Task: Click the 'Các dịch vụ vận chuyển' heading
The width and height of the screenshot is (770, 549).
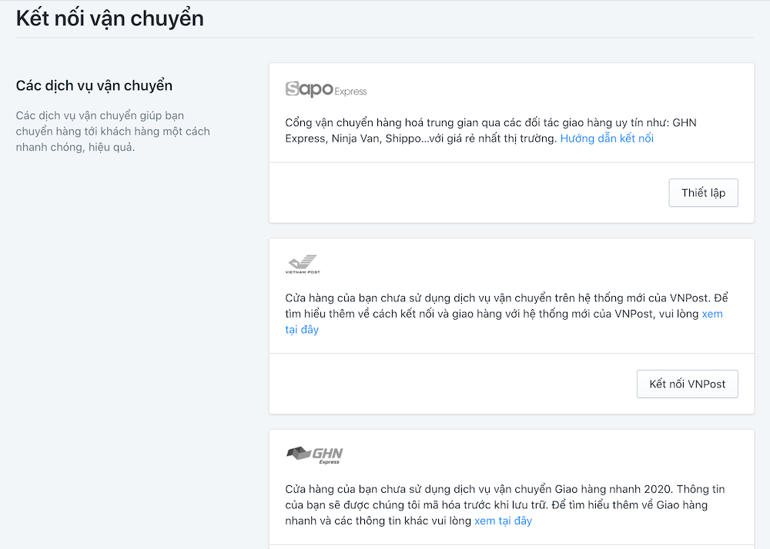Action: pos(94,85)
